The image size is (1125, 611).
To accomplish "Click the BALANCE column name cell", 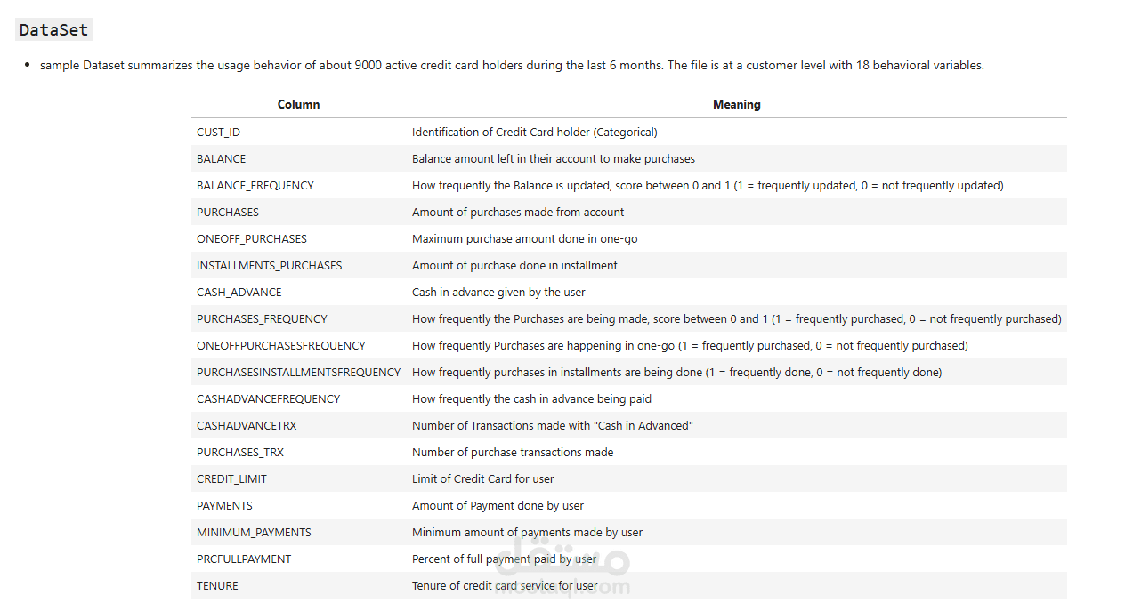I will tap(222, 159).
